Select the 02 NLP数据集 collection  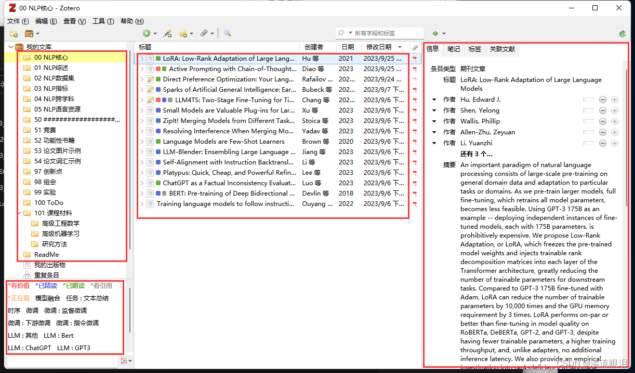(x=55, y=78)
